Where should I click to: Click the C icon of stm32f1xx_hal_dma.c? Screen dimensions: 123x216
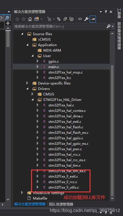point(44,116)
